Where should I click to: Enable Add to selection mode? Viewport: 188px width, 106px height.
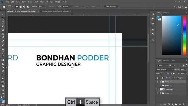(x=21, y=6)
